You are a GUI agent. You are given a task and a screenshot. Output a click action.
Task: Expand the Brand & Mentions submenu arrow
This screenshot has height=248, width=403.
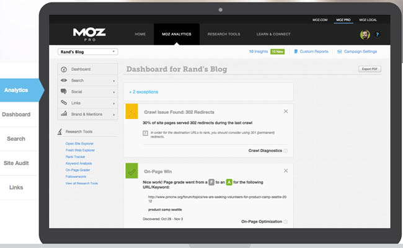point(114,115)
